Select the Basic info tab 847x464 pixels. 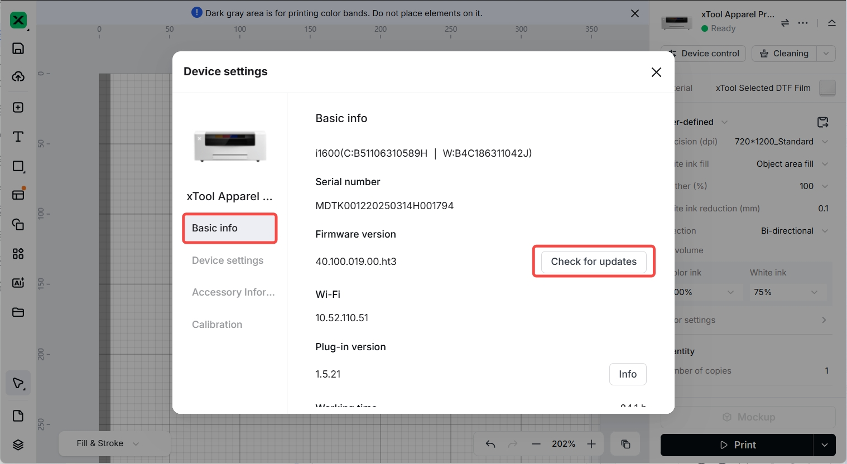point(230,228)
